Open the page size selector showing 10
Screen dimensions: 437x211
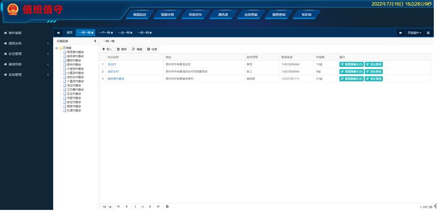coord(107,207)
